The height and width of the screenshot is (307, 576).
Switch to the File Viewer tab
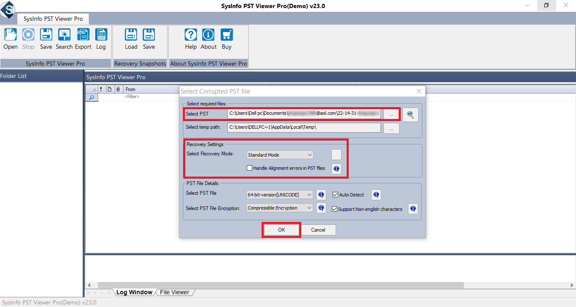coord(175,292)
